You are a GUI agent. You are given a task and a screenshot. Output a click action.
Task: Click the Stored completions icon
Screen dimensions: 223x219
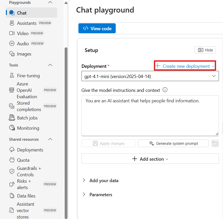(x=11, y=106)
